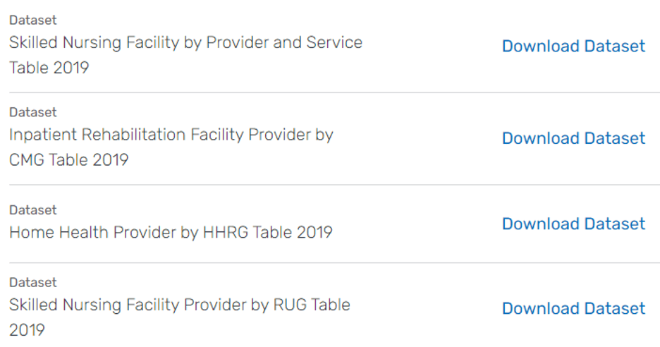Click the Dataset label above Inpatient Rehabilitation entry
Image resolution: width=660 pixels, height=347 pixels.
click(x=33, y=112)
